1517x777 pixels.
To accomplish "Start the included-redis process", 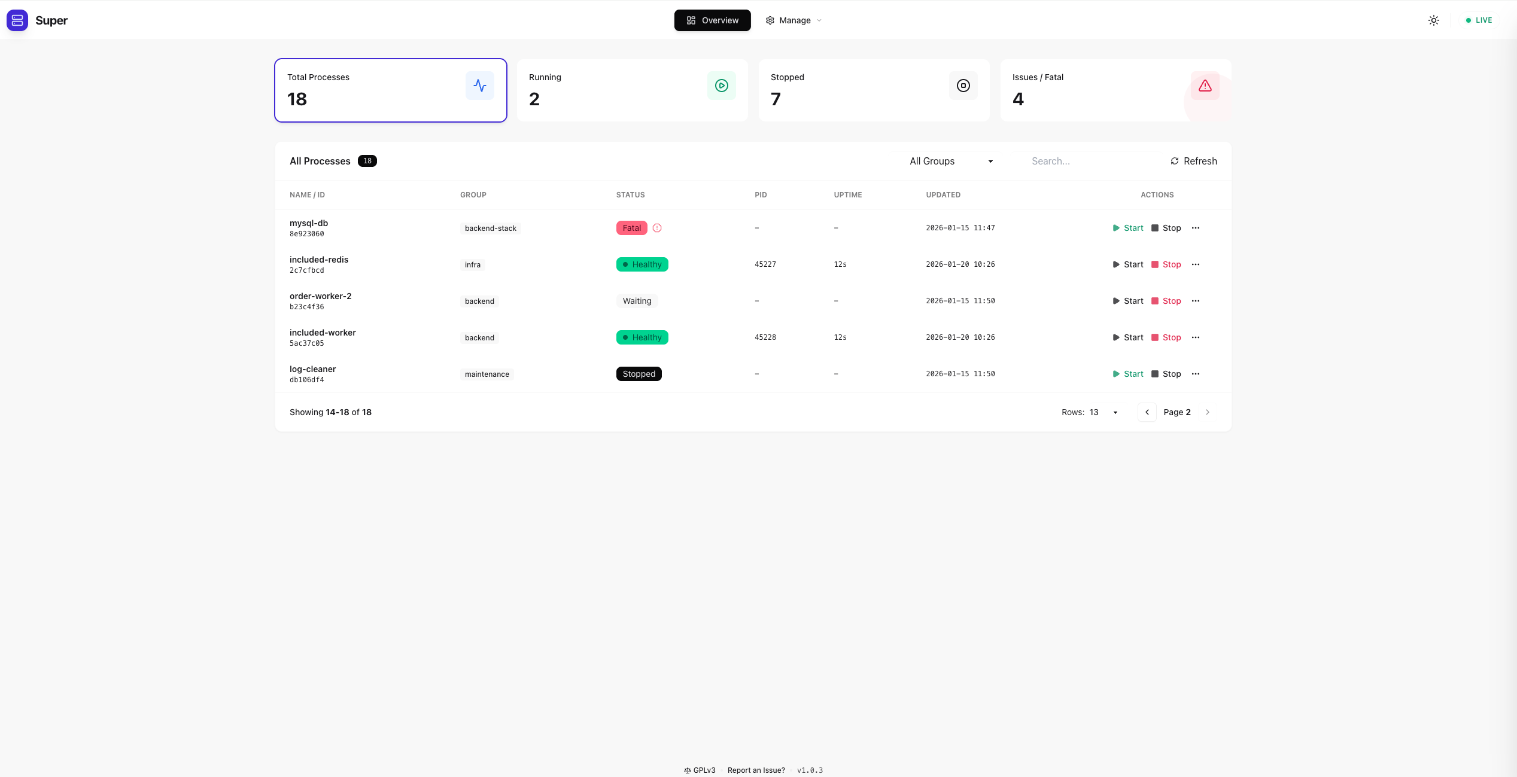I will (x=1128, y=264).
